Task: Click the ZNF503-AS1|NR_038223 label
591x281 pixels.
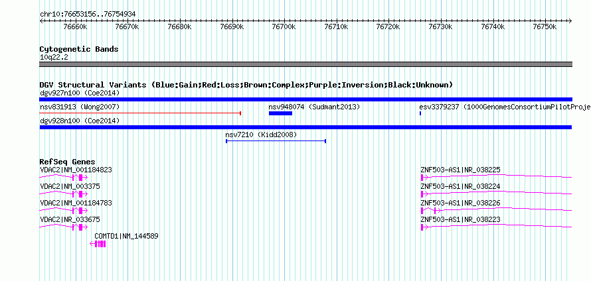Action: [x=460, y=219]
